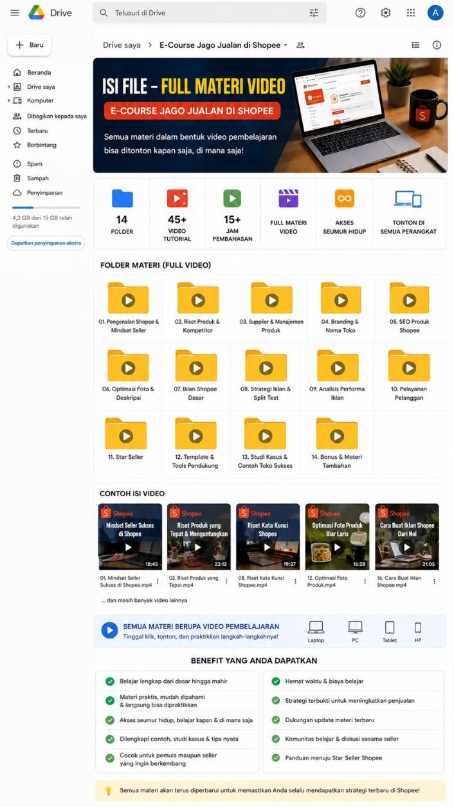Screen dimensions: 454x807
Task: Play Riset Kata Kunci Shopee thumbnail
Action: (268, 537)
